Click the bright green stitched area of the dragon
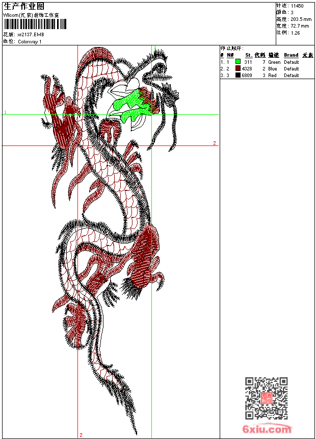This screenshot has height=439, width=316. point(131,105)
